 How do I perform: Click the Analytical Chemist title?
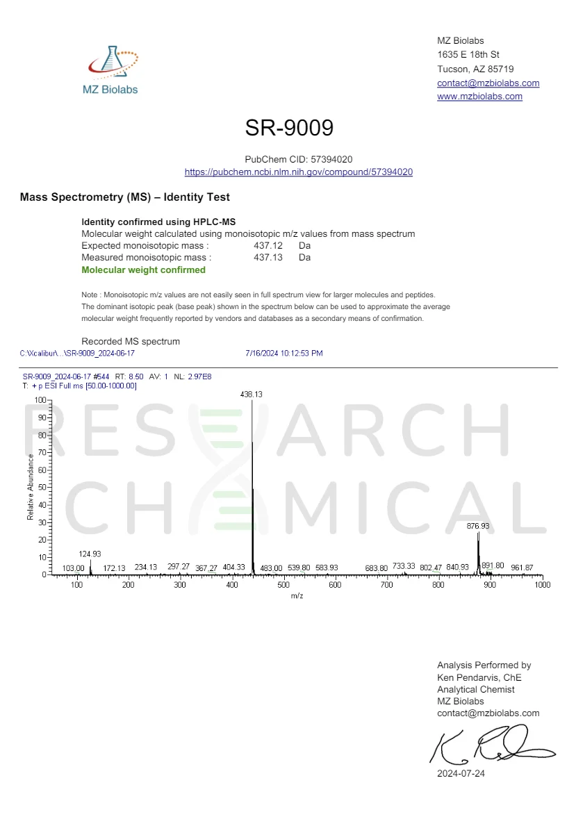[476, 690]
